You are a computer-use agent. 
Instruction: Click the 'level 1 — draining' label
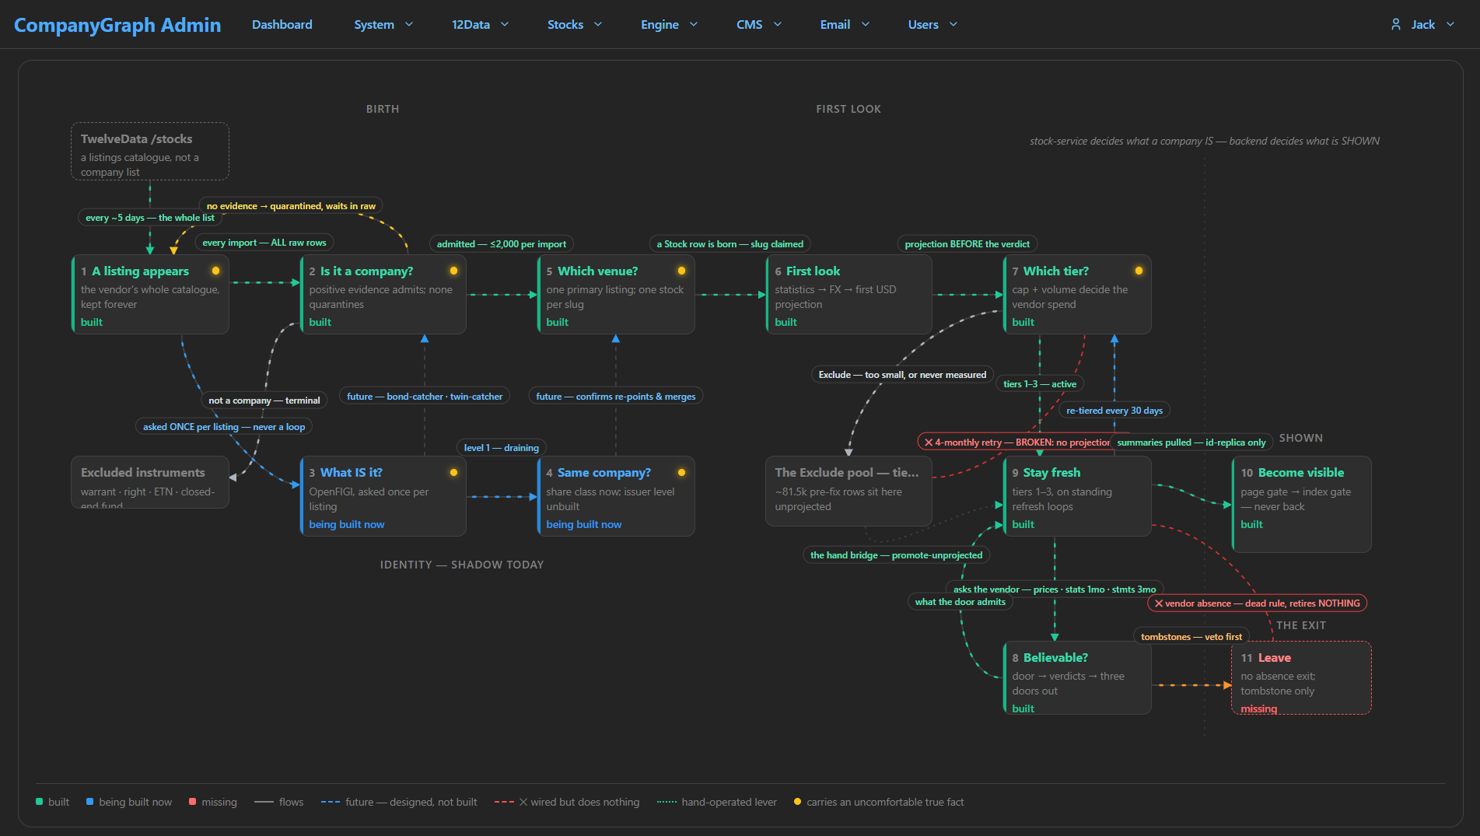502,448
